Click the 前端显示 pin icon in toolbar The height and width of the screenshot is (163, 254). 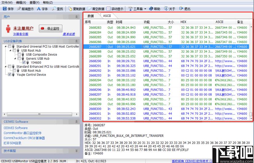(19, 9)
